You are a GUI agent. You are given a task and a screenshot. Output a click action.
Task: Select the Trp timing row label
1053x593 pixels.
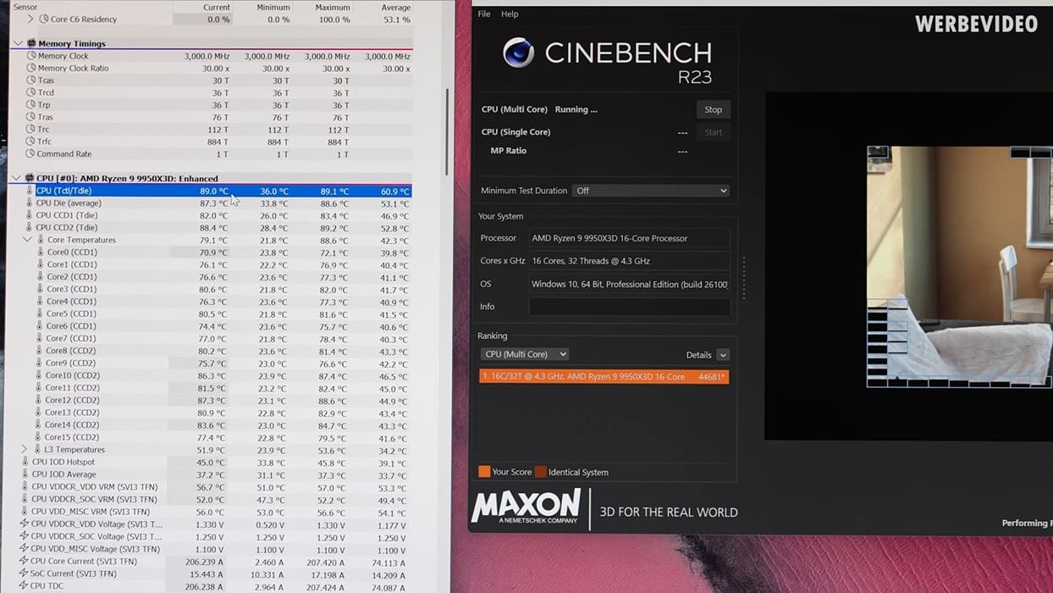pos(44,105)
